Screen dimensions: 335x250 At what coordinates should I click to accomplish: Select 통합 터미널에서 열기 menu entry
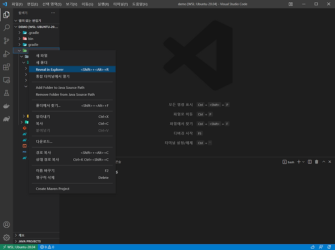(72, 76)
